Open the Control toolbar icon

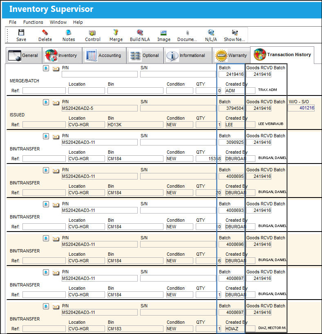point(92,35)
